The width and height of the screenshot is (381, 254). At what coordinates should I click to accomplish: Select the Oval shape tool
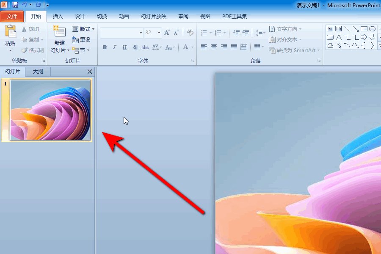click(373, 28)
